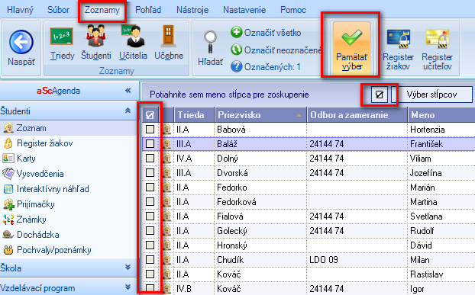Open Register učiteľov in the ribbon

tap(437, 50)
